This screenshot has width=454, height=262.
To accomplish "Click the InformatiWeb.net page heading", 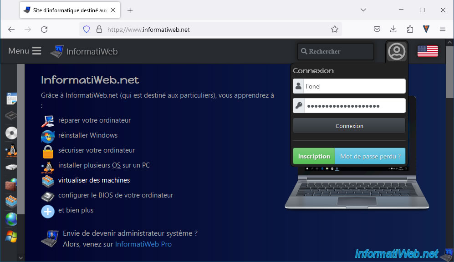I will point(90,80).
